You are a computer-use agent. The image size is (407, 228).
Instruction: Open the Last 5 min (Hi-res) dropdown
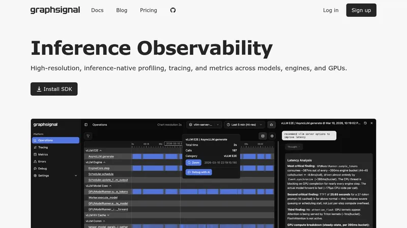[245, 125]
